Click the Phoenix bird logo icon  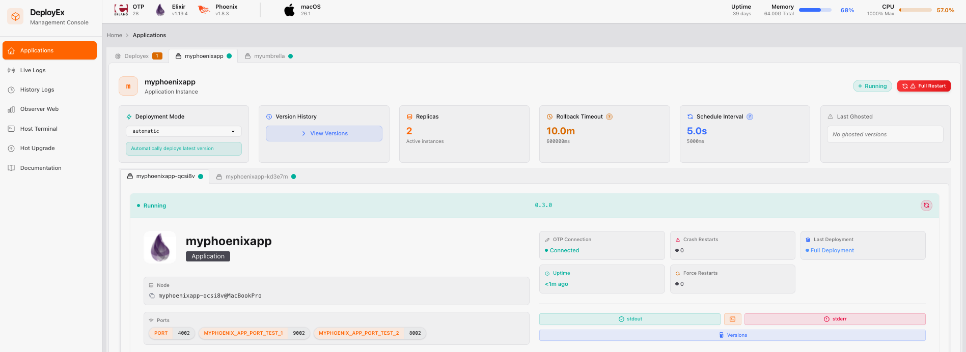tap(204, 10)
